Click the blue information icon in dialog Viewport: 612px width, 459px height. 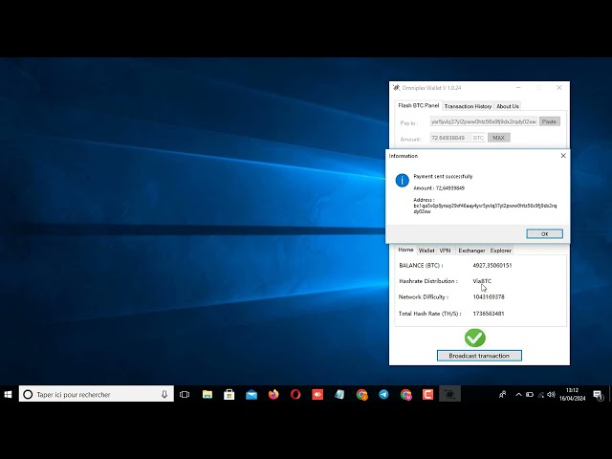[x=402, y=181]
